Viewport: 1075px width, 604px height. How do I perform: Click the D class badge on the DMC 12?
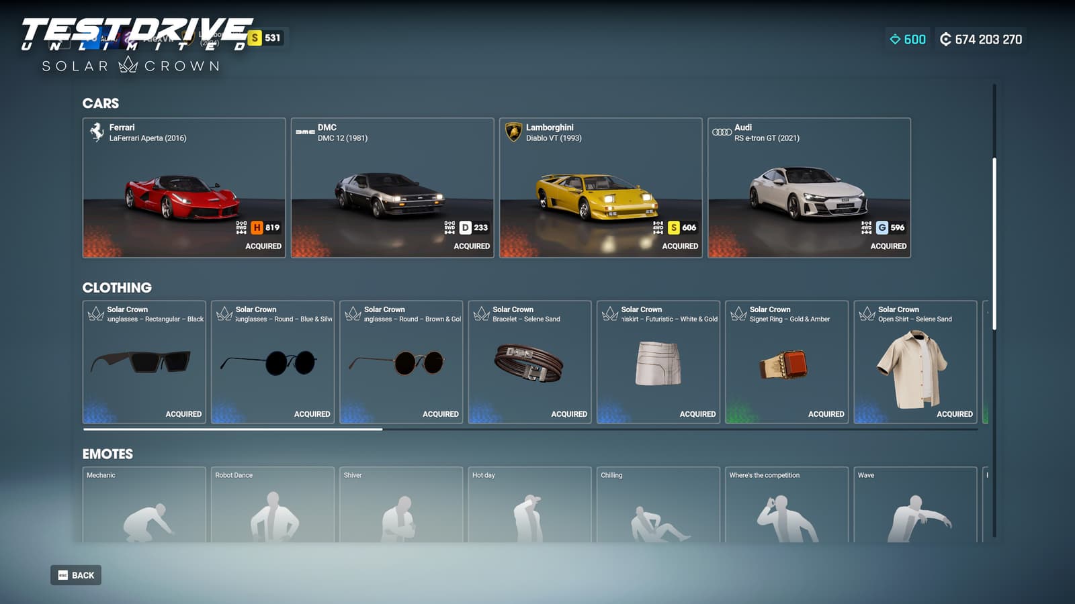tap(465, 228)
